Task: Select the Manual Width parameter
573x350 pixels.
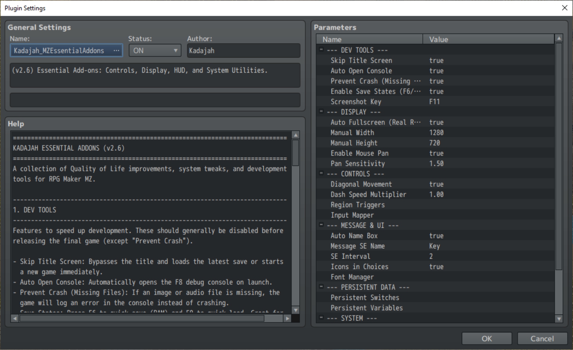Action: coord(435,133)
